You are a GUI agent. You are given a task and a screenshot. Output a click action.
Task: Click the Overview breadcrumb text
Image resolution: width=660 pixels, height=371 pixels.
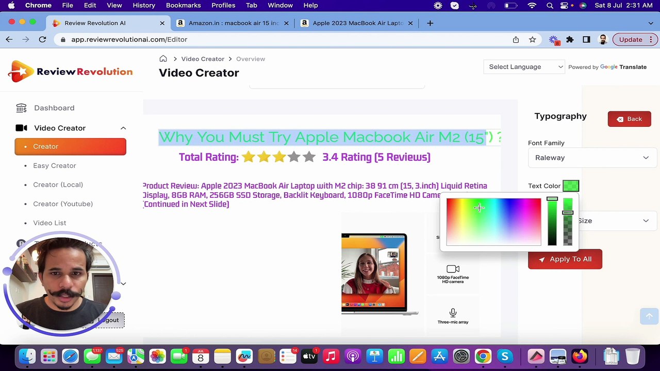251,59
